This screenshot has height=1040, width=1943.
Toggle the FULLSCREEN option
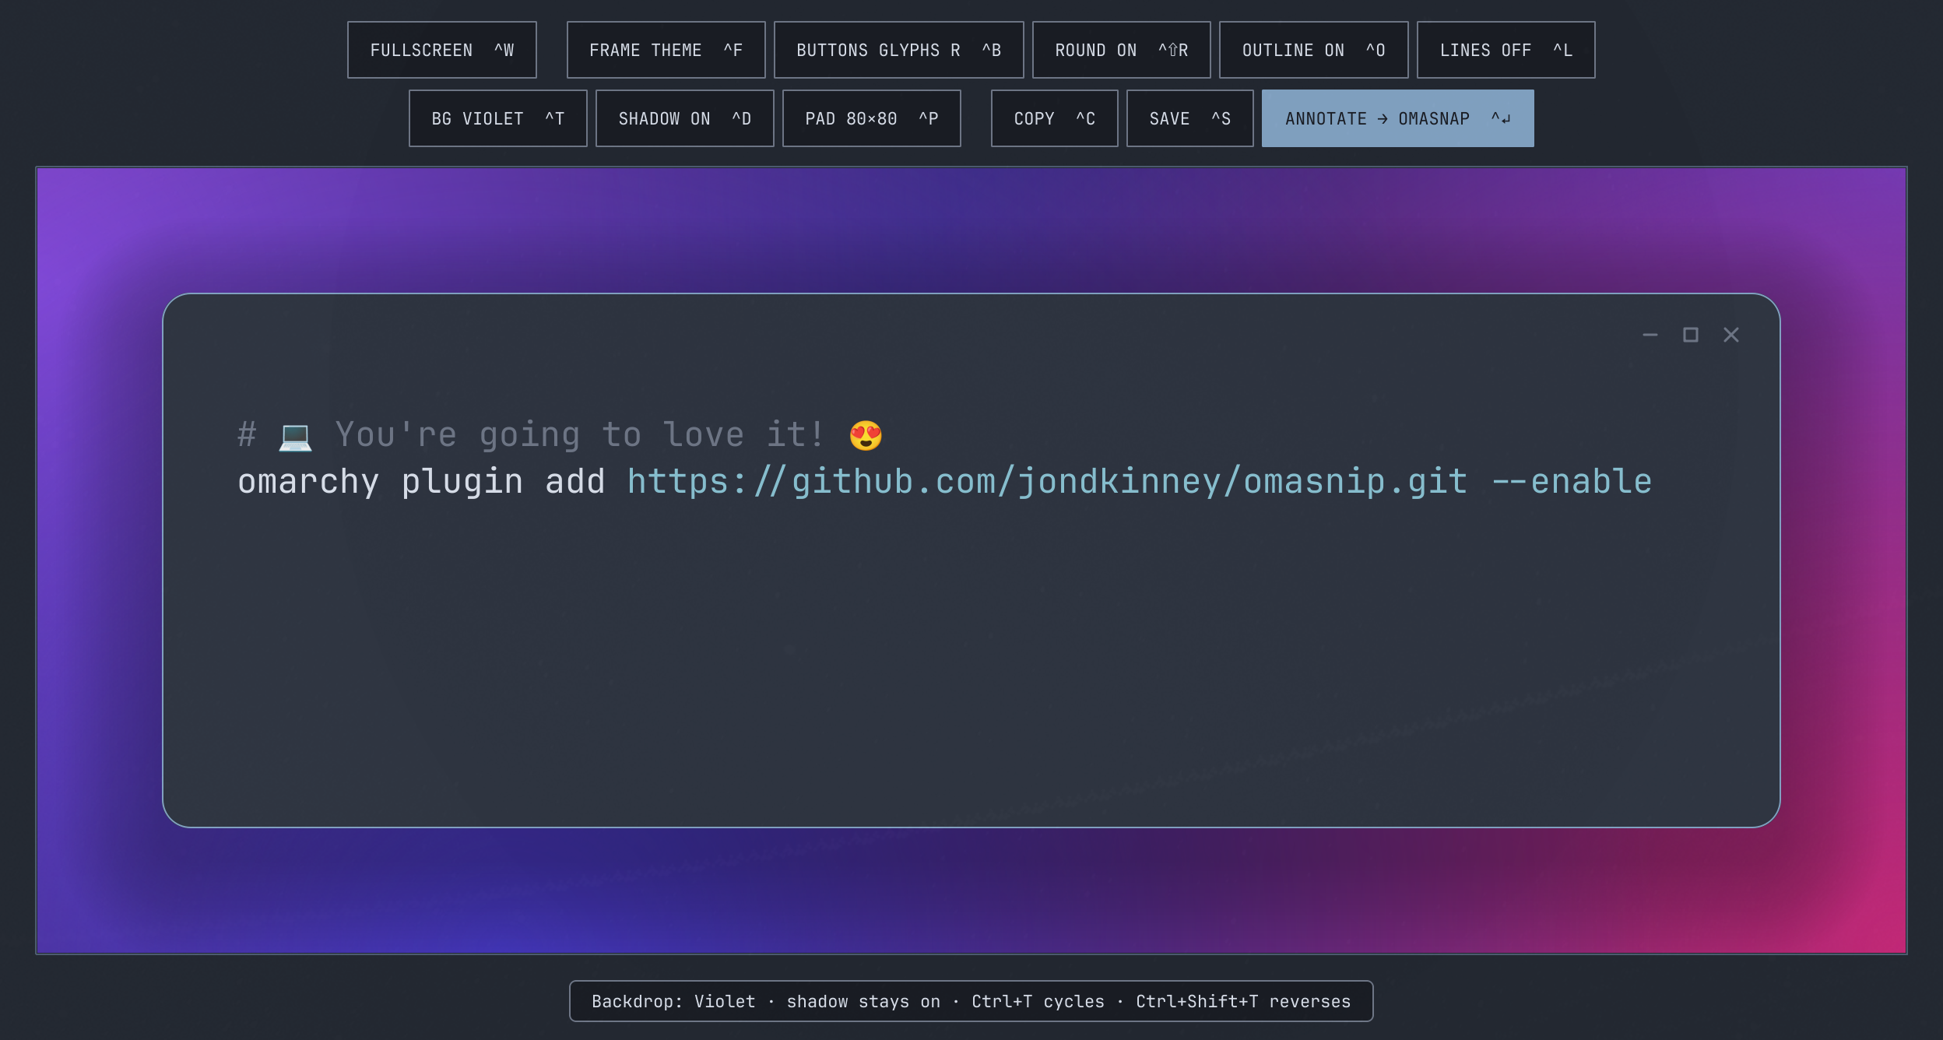tap(441, 50)
